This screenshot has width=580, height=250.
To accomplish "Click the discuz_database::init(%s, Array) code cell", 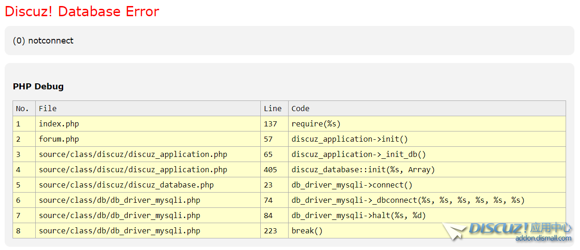I will tap(363, 169).
